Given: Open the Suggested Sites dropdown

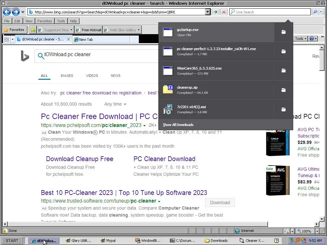Looking at the screenshot, I should (x=56, y=30).
